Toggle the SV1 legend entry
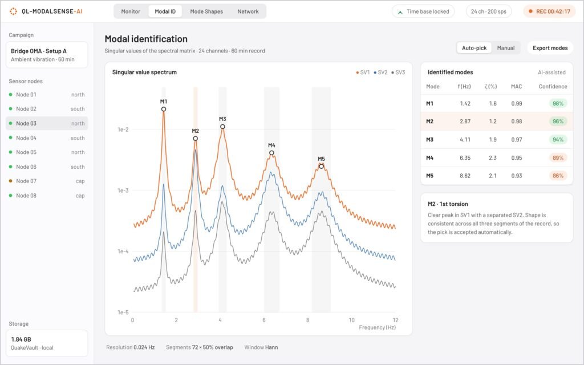The image size is (584, 365). pos(363,72)
